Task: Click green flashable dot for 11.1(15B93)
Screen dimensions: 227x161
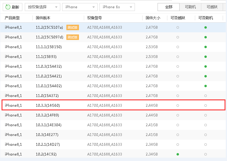Action: coord(206,57)
